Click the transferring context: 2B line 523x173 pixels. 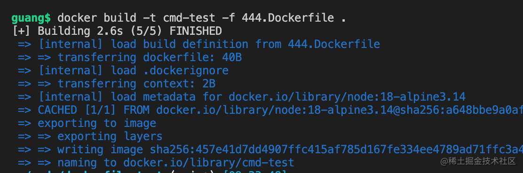[117, 84]
